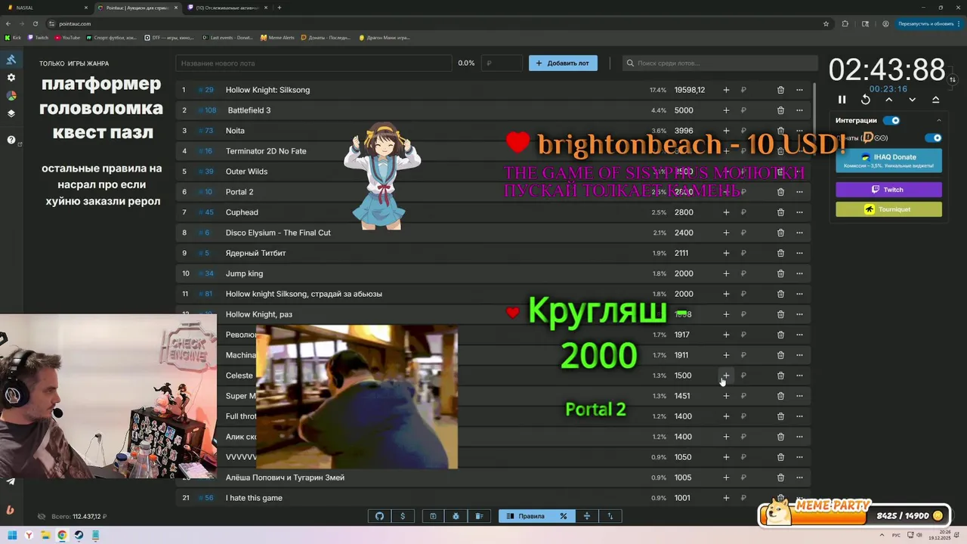Click the Telegram icon in left sidebar
967x544 pixels.
(x=11, y=481)
